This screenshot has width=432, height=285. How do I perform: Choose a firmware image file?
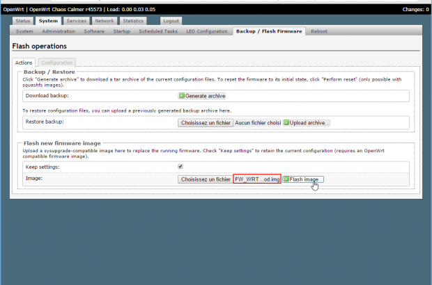tap(205, 179)
